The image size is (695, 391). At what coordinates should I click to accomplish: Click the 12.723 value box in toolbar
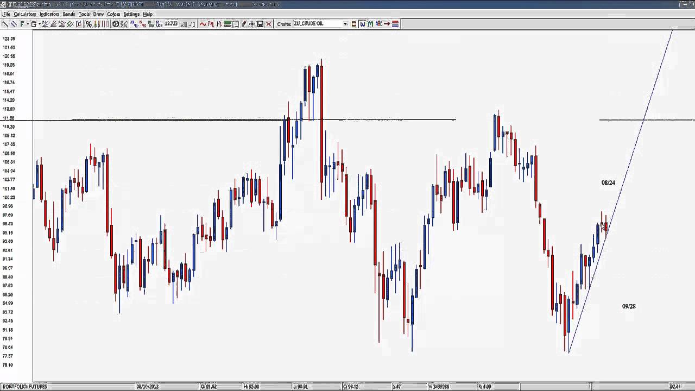[171, 23]
